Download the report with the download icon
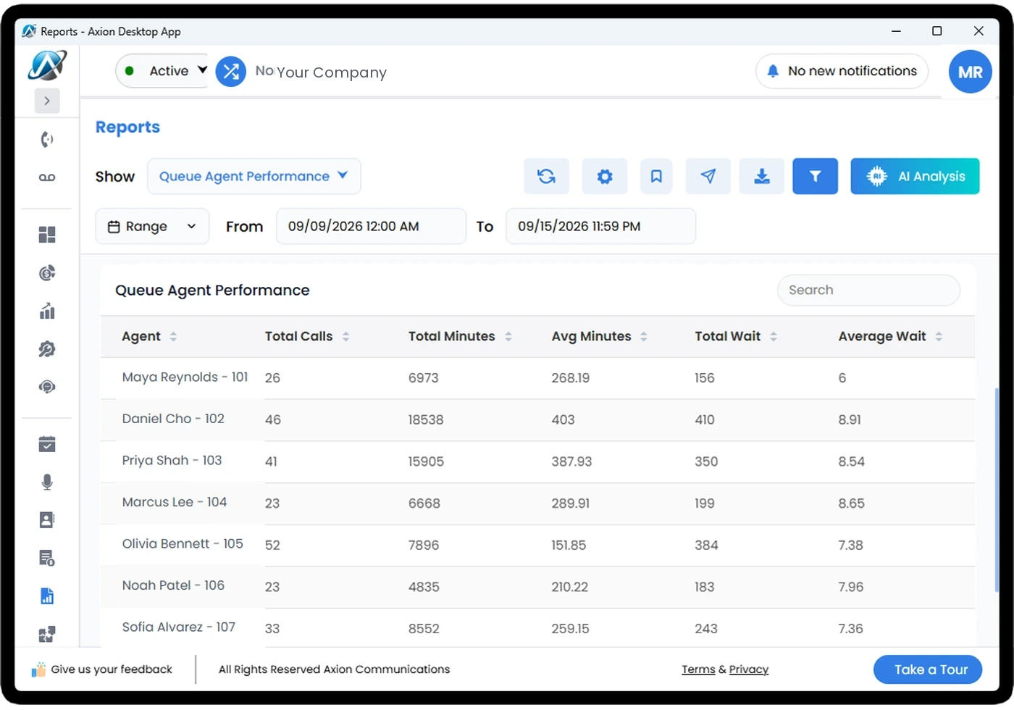 762,176
